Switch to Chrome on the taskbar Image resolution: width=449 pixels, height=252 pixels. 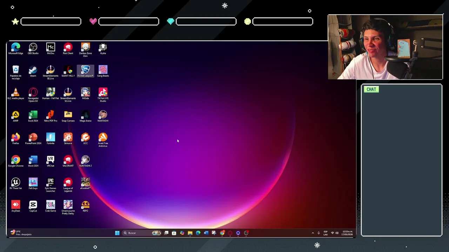pyautogui.click(x=222, y=233)
